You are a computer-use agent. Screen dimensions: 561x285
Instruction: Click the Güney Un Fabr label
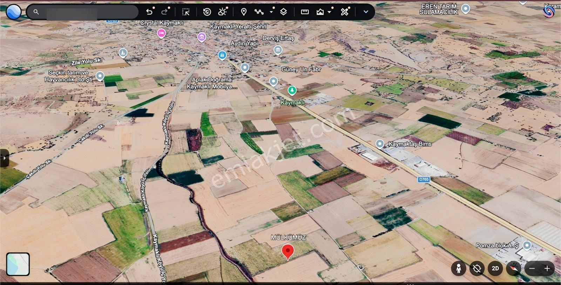pos(301,69)
